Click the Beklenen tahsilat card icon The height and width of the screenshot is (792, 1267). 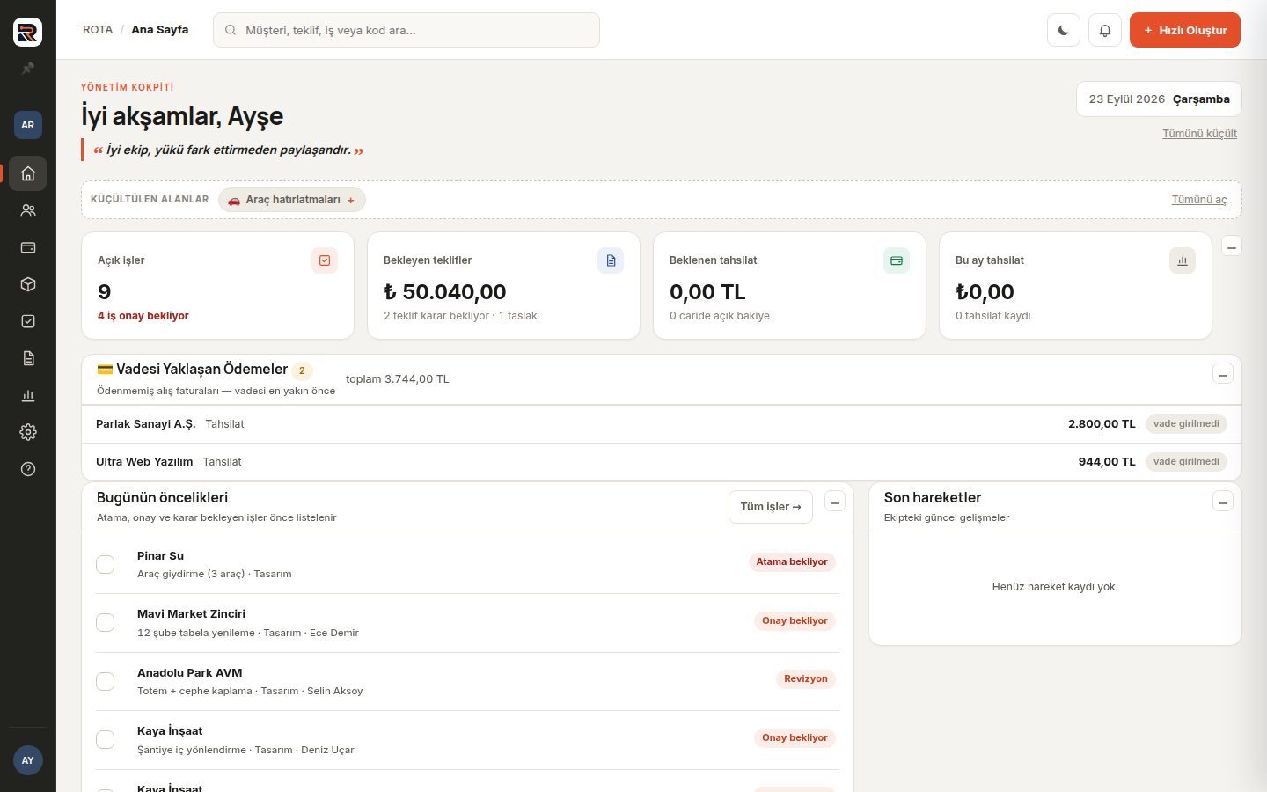[897, 260]
